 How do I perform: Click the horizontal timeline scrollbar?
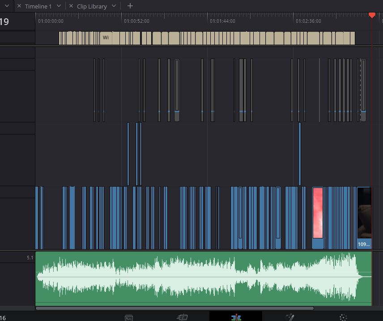[x=174, y=308]
